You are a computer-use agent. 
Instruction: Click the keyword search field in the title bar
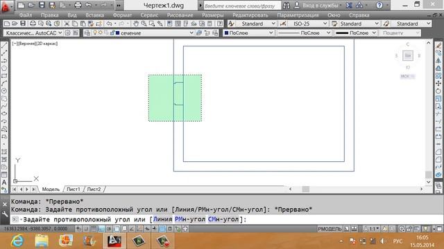[242, 6]
